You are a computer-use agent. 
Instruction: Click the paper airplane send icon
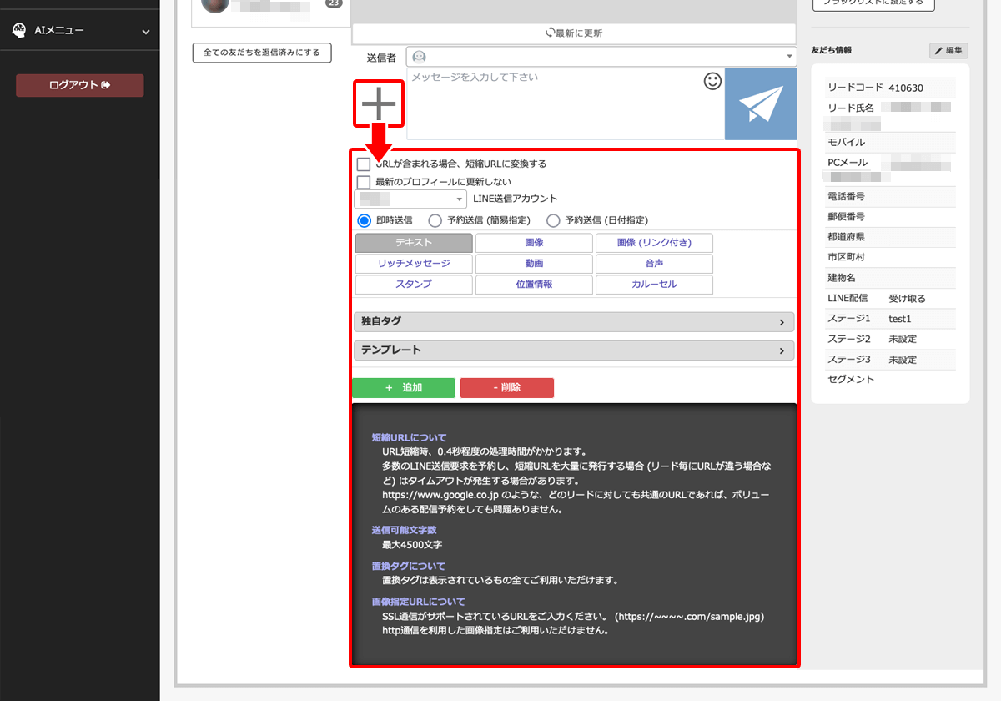pos(761,104)
